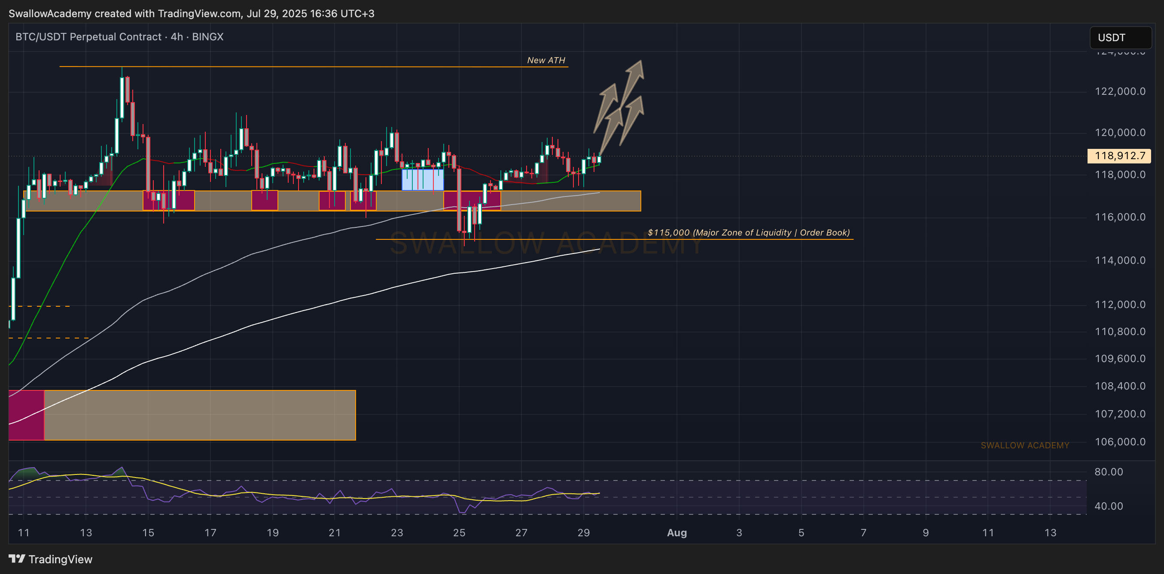The image size is (1164, 574).
Task: Select the New ATH label
Action: tap(546, 60)
